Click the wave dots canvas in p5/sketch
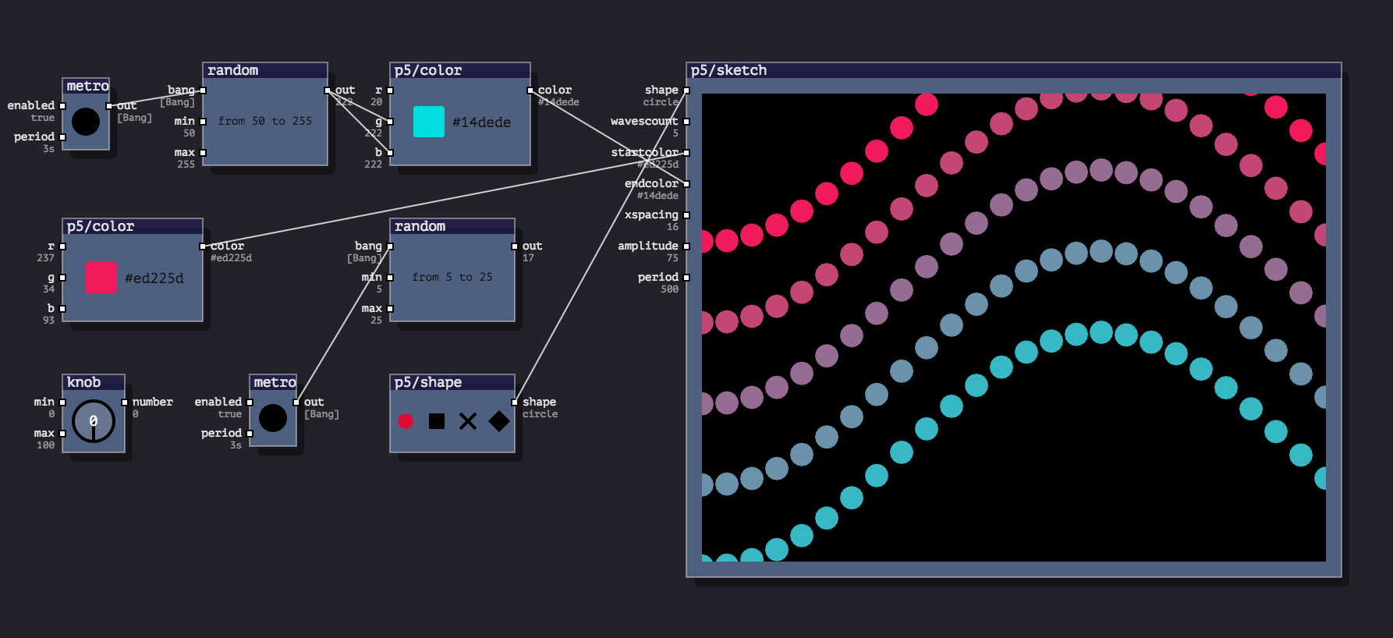 point(1012,328)
